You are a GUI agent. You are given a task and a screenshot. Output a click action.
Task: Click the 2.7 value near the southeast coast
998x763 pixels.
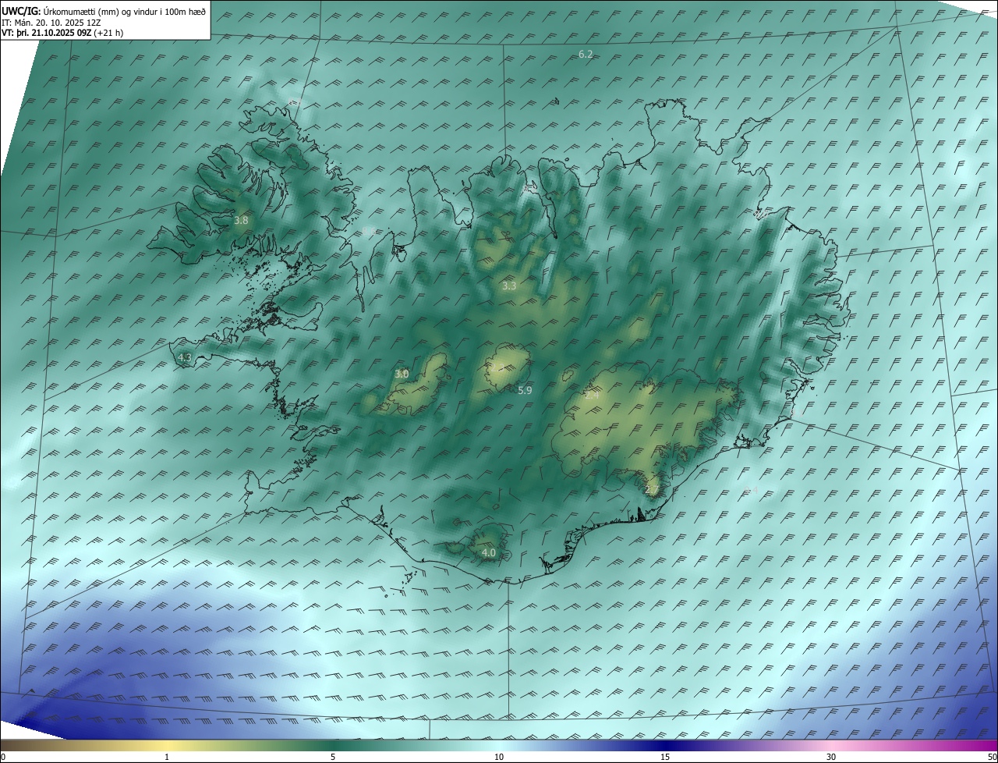tap(653, 490)
